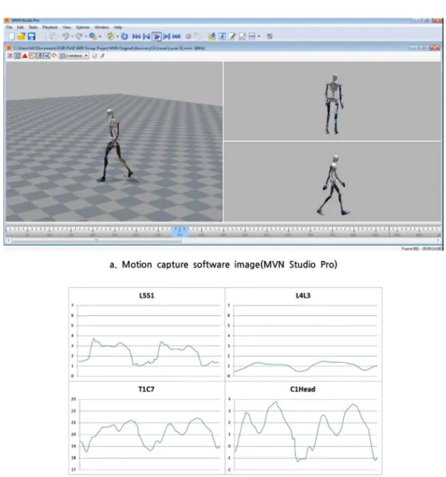Click the right scroll arrow under the timeline
The height and width of the screenshot is (477, 446).
[x=438, y=241]
